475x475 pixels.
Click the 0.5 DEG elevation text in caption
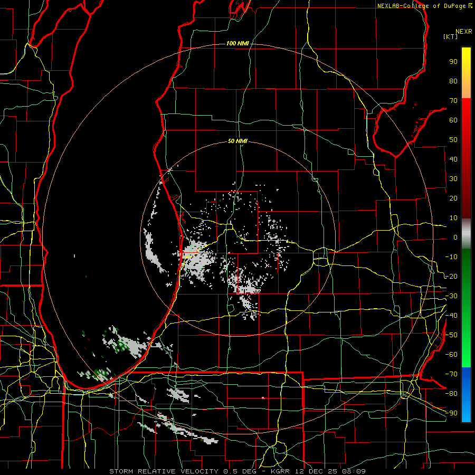click(240, 471)
